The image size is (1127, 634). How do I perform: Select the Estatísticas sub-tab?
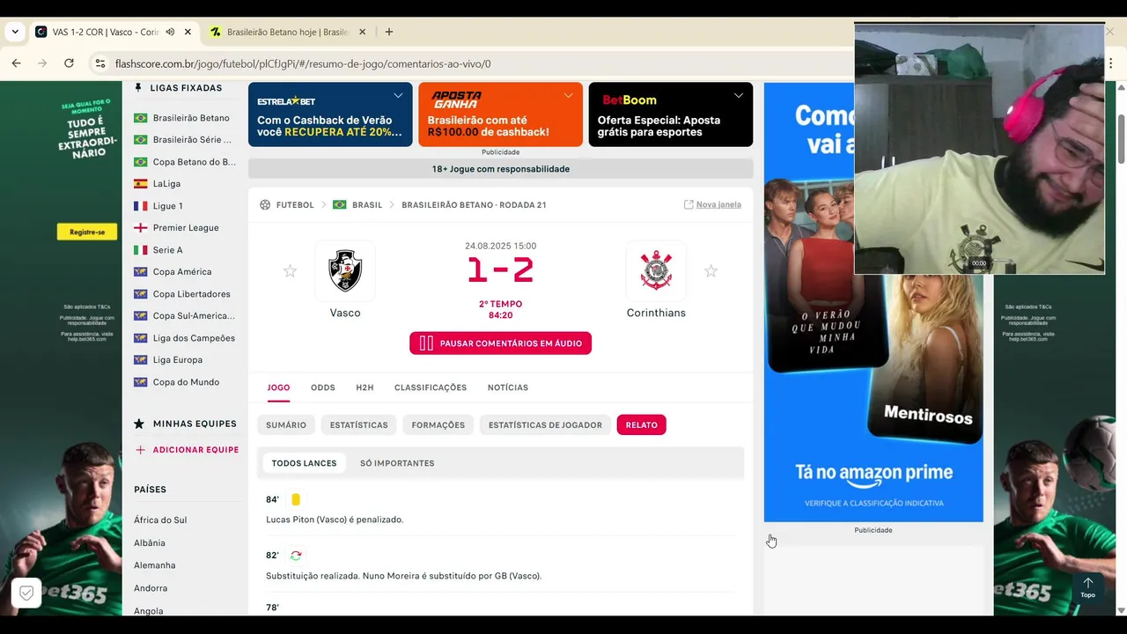pyautogui.click(x=358, y=425)
